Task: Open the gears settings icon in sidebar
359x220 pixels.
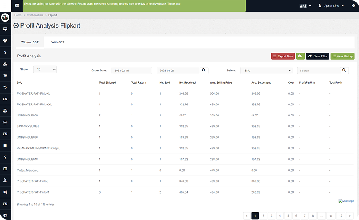Action: click(x=5, y=192)
